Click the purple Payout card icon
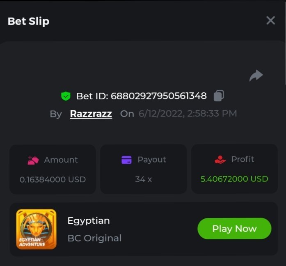 [126, 160]
